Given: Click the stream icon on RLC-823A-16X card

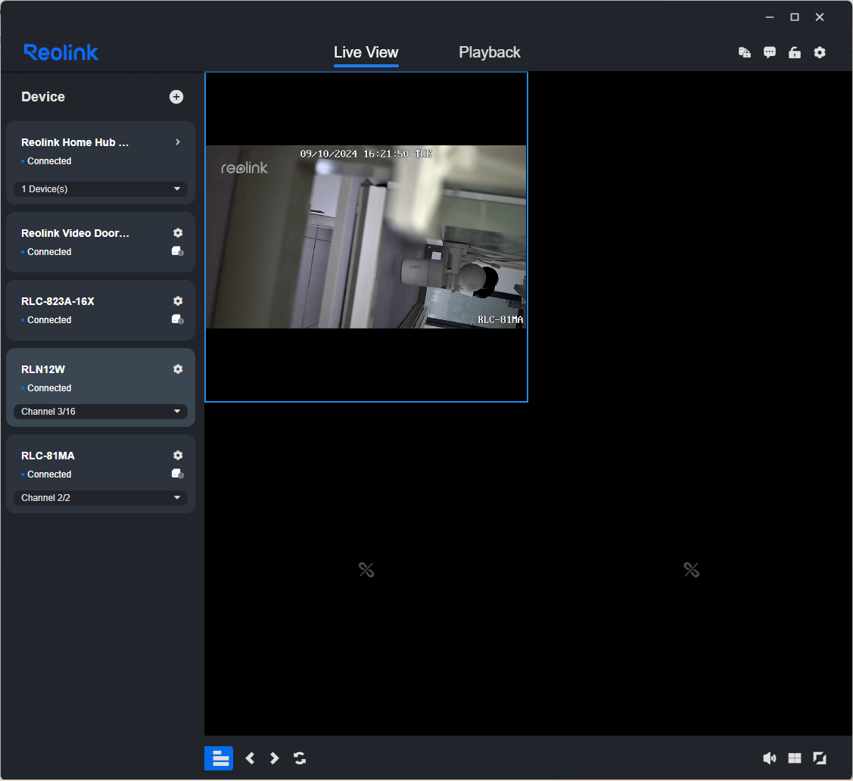Looking at the screenshot, I should point(177,319).
